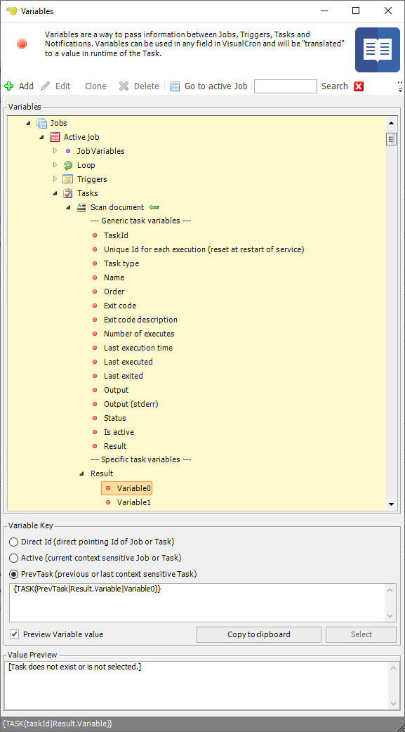Click the Delete cross icon

pos(124,86)
